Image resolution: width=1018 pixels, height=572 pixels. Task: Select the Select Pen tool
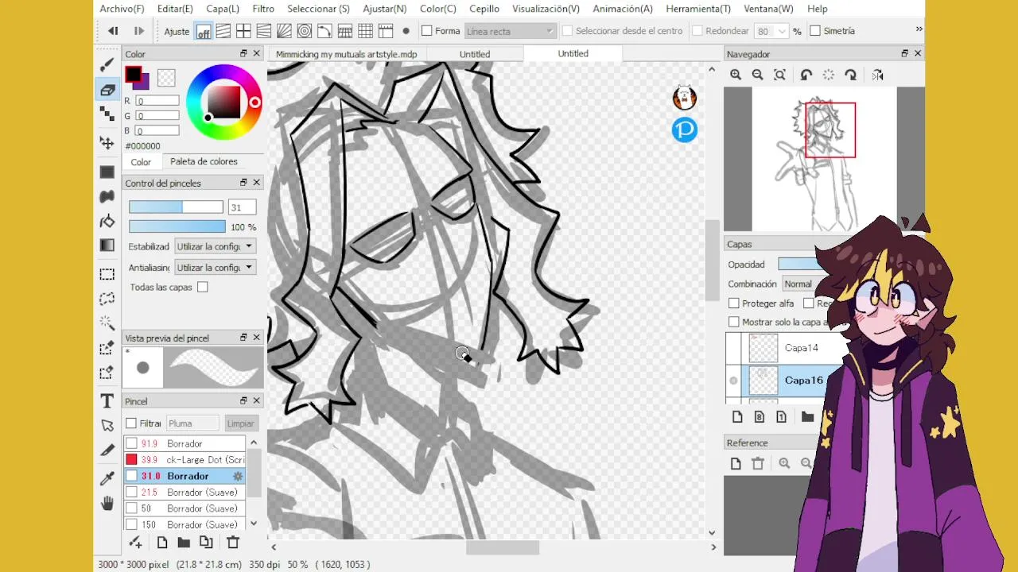[107, 348]
